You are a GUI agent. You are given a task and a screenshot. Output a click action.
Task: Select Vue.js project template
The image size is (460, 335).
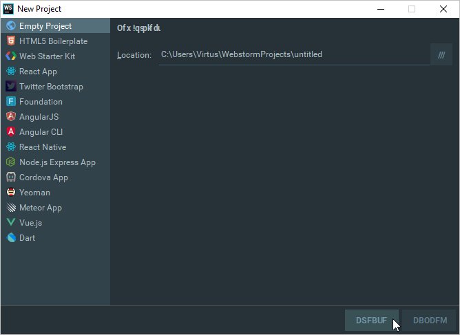[56, 222]
